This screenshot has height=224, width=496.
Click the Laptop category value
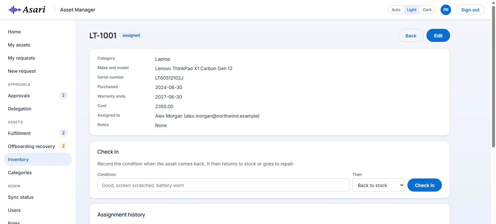(163, 59)
